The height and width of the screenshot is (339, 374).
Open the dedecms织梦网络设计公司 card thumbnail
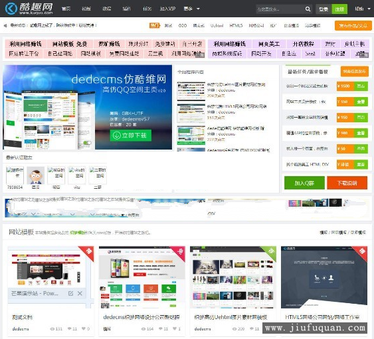[x=142, y=277]
